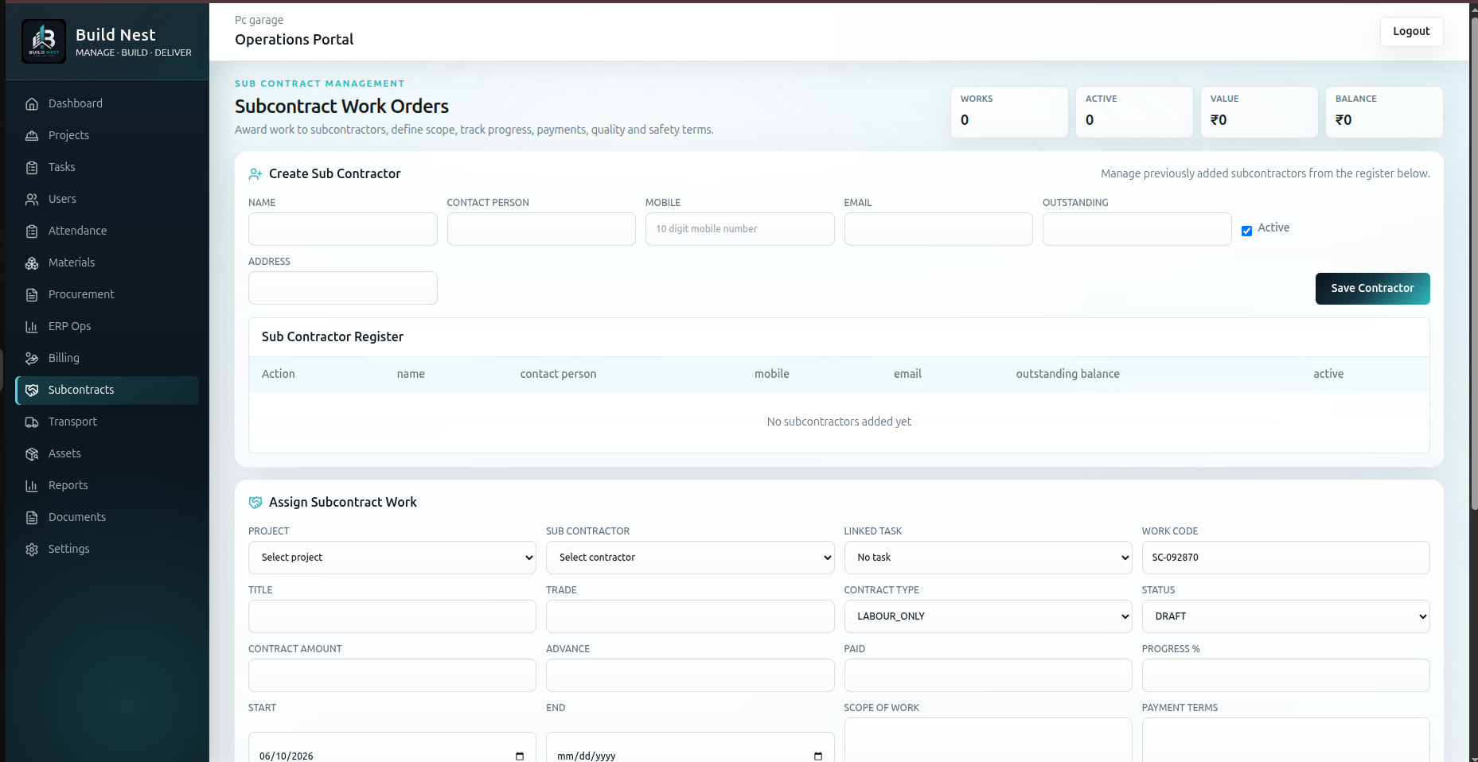Screen dimensions: 1478x762
Task: Go to Dashboard in the sidebar
Action: coord(107,103)
